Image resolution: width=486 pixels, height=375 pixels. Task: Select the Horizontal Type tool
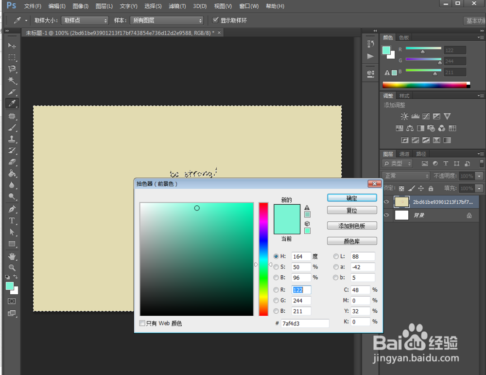pos(12,220)
